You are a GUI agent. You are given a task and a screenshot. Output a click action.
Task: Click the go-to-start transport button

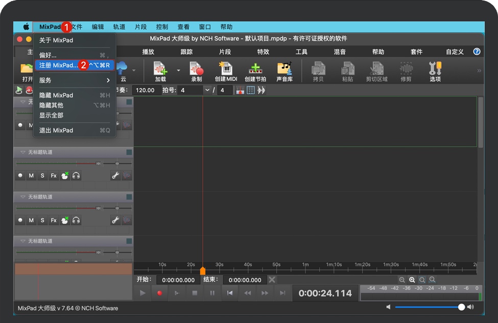click(230, 293)
